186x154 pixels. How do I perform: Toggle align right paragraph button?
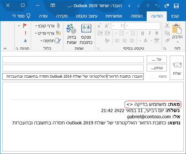click(132, 41)
